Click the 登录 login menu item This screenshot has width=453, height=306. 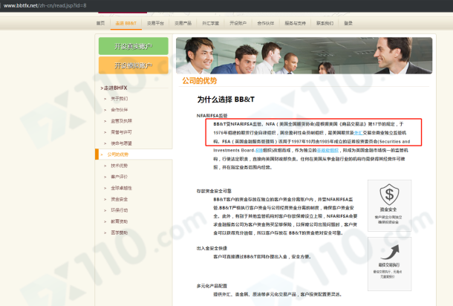pos(348,23)
